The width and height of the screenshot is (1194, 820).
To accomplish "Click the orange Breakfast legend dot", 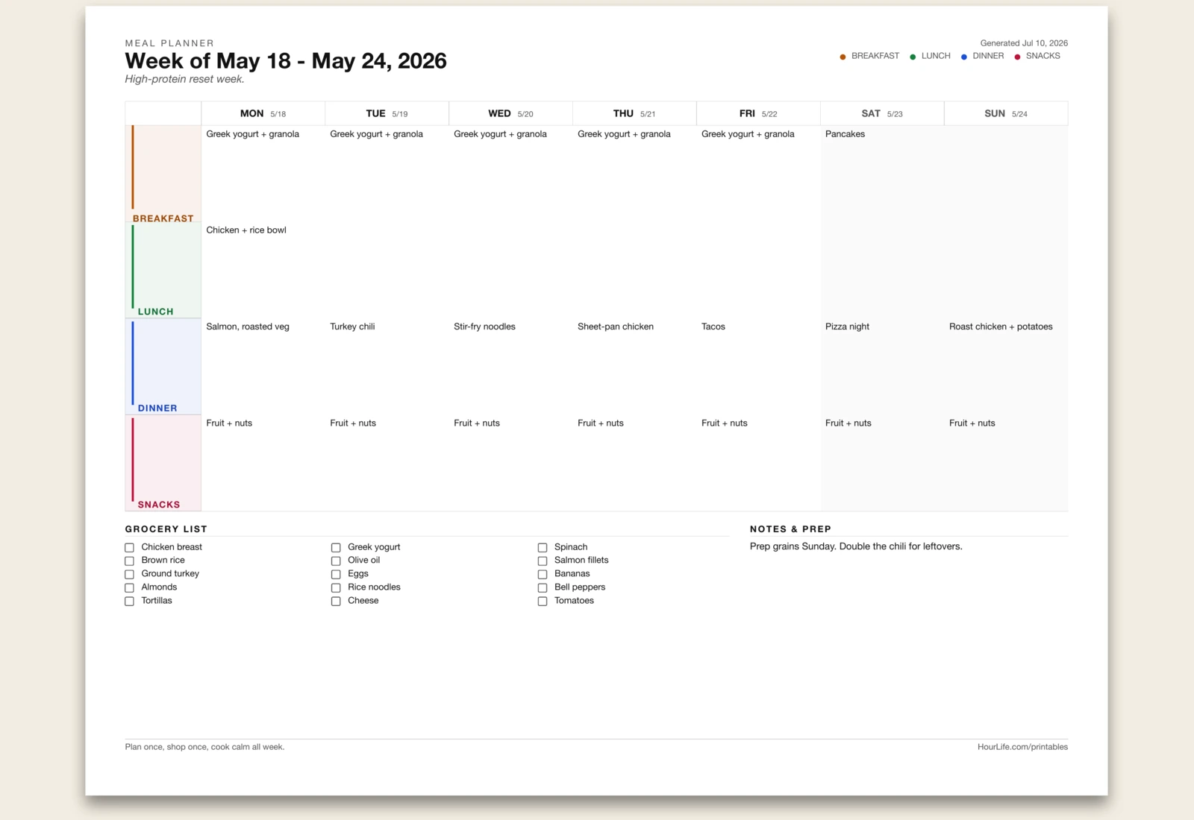I will tap(843, 57).
